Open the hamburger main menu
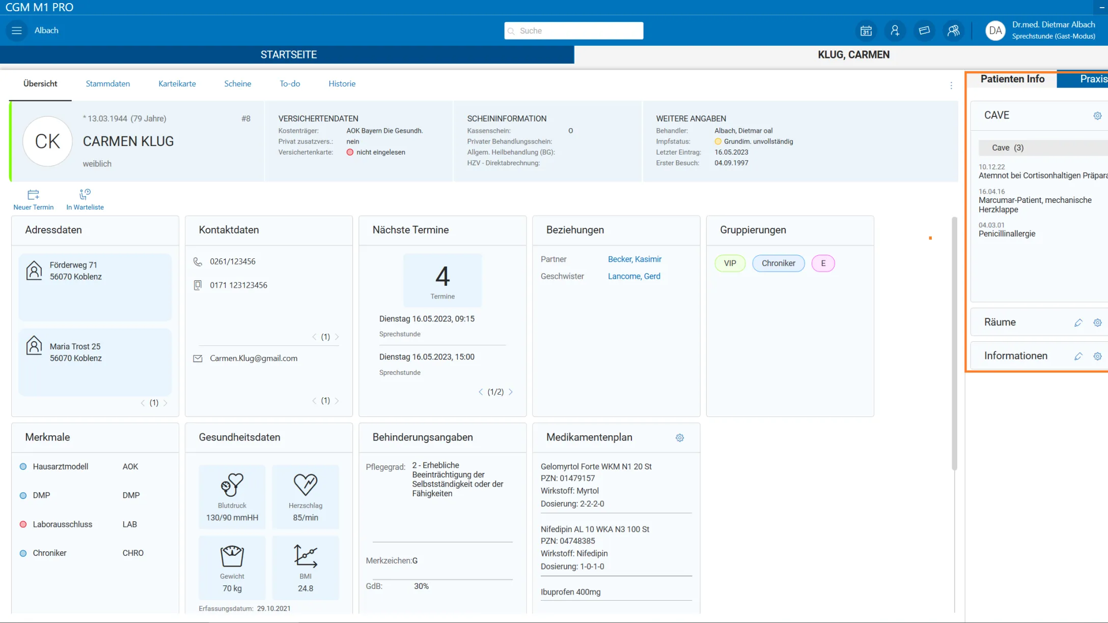 pyautogui.click(x=17, y=31)
